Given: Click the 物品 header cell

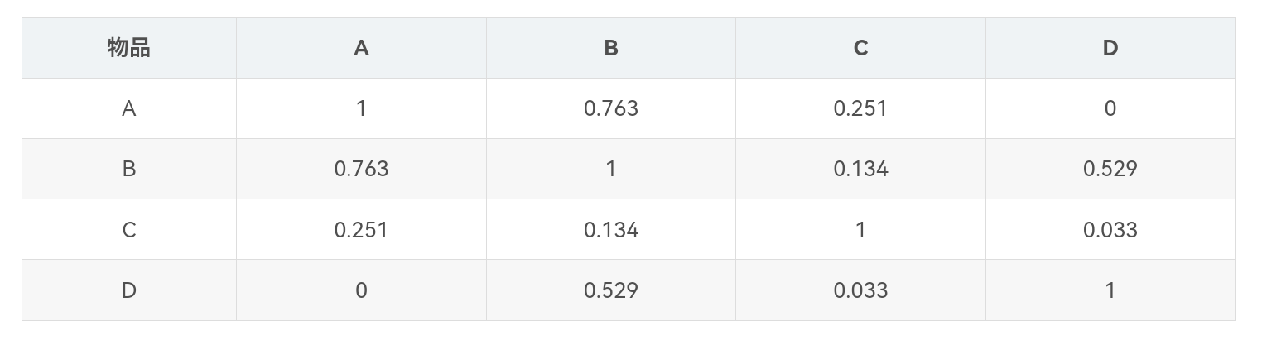Looking at the screenshot, I should [x=129, y=48].
